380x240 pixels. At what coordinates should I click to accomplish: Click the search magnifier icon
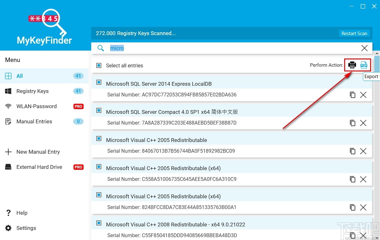100,48
